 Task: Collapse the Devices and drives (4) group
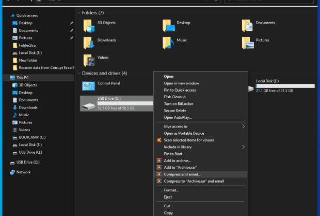(x=78, y=74)
